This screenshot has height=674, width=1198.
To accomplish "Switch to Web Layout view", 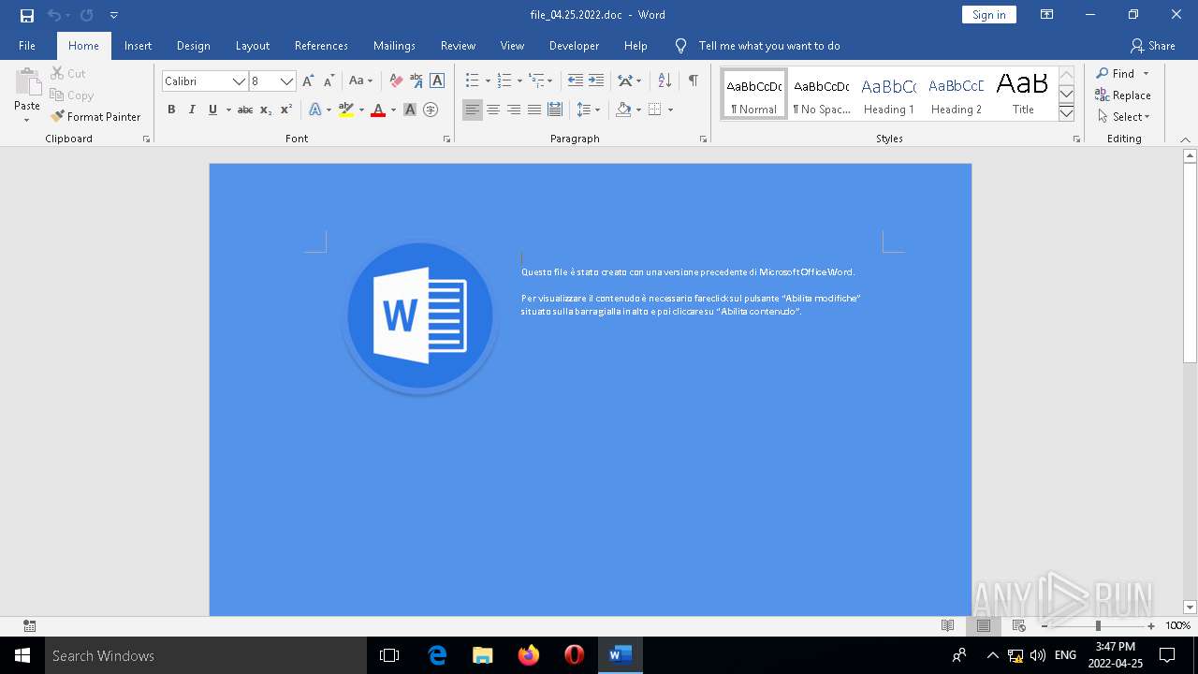I will [x=1019, y=626].
